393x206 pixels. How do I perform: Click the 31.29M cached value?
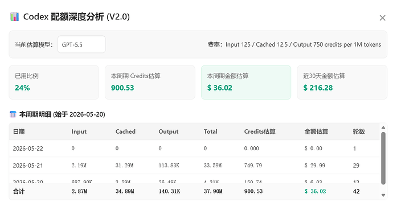coord(124,166)
